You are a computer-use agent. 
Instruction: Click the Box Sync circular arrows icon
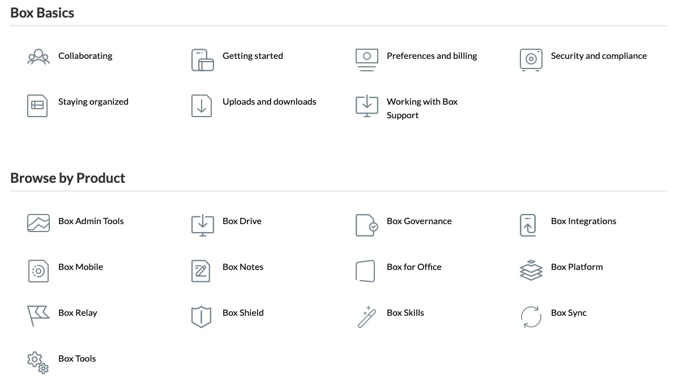click(x=531, y=316)
